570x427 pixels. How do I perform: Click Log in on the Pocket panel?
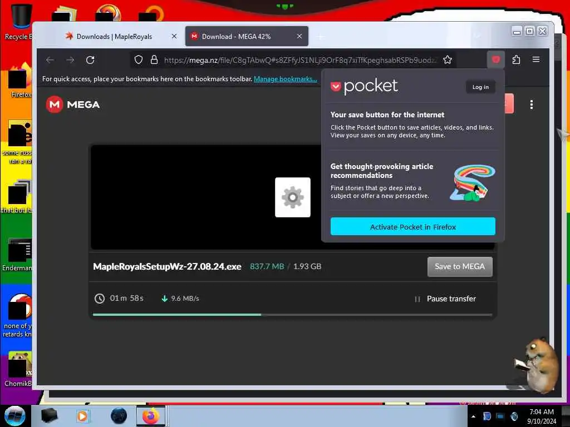point(480,87)
